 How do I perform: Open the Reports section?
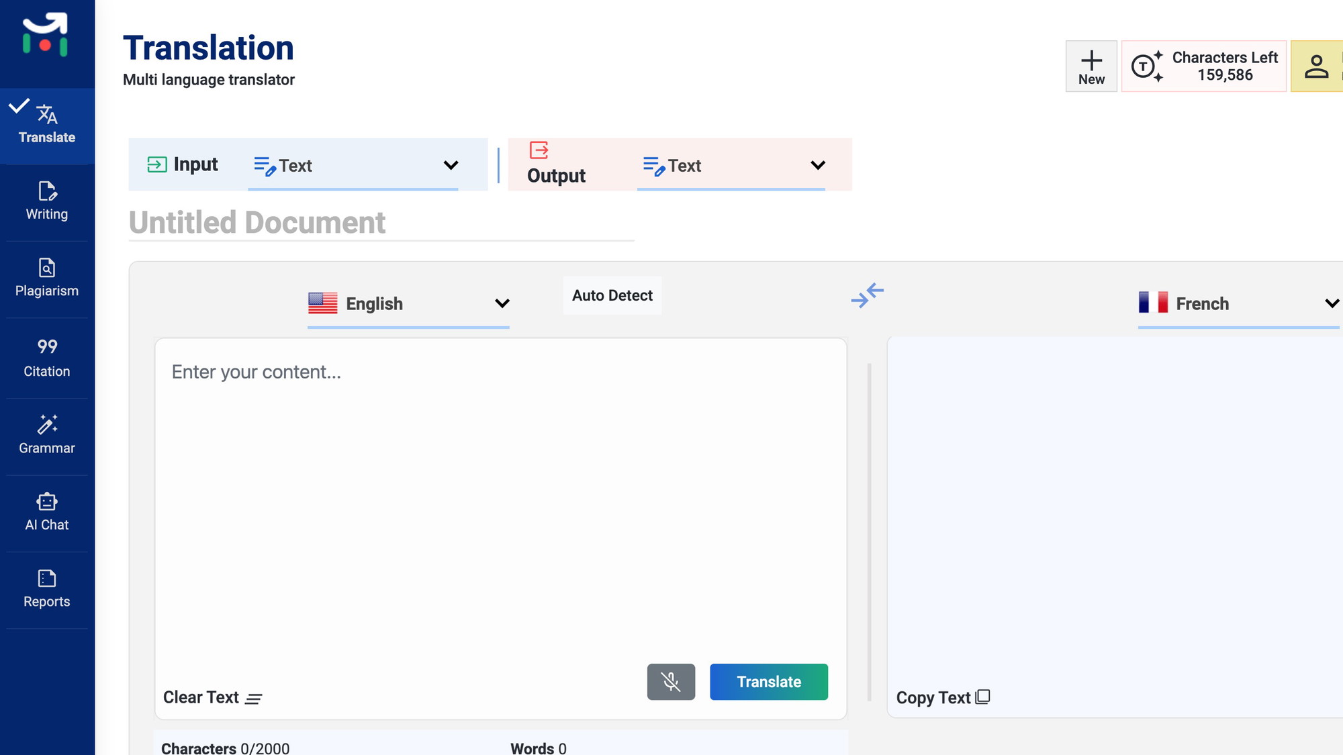point(47,589)
